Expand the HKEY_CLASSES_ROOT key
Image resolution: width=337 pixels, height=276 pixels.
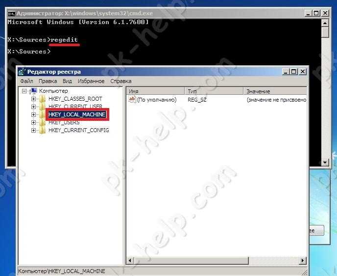pos(33,99)
